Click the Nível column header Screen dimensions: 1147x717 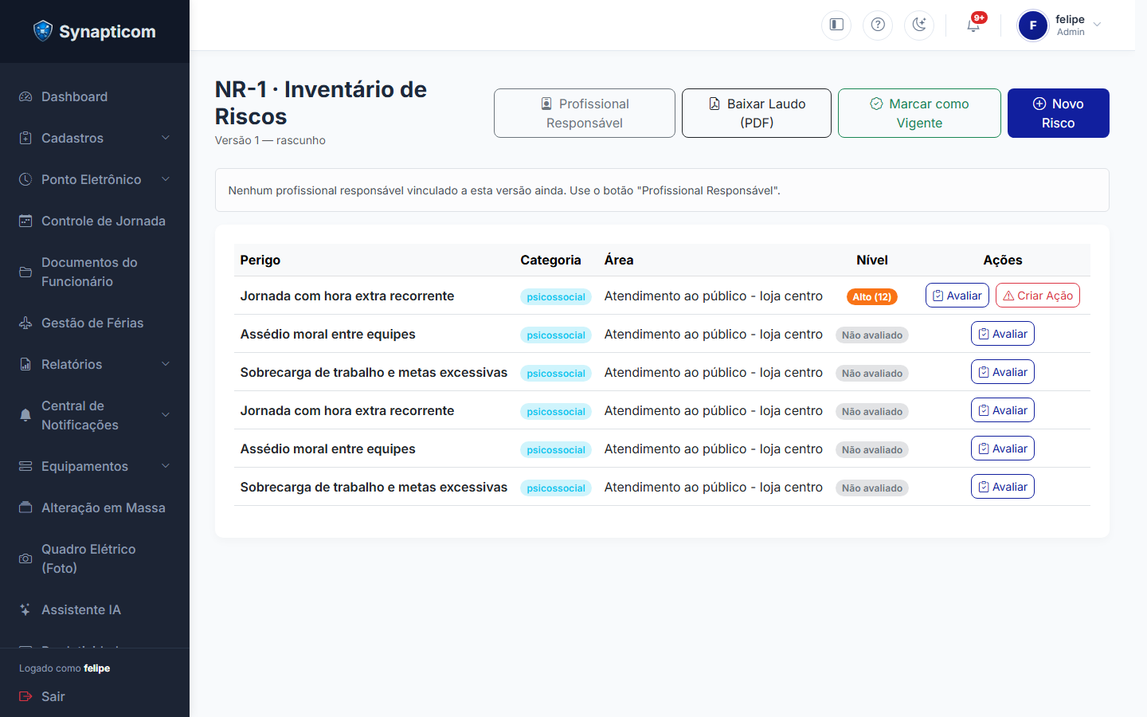click(x=872, y=260)
